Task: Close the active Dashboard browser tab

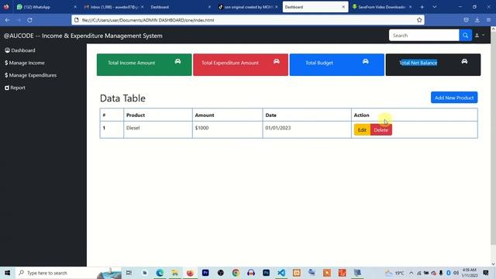Action: [x=343, y=7]
